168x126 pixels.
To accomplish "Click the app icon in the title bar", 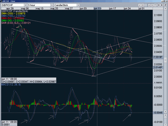I will point(1,1).
